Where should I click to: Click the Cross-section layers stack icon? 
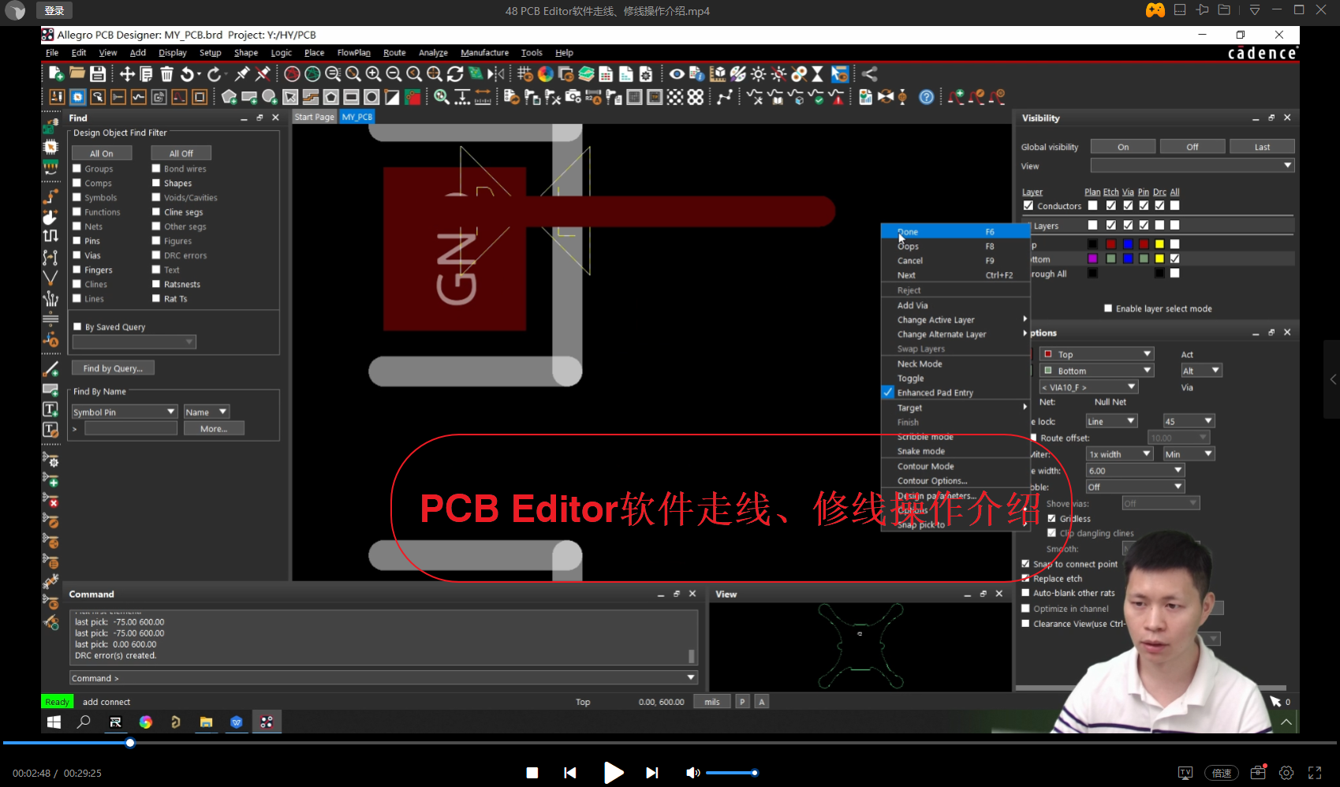(x=586, y=73)
